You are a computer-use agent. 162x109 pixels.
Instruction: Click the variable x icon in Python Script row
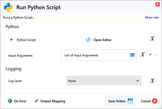(x=153, y=39)
